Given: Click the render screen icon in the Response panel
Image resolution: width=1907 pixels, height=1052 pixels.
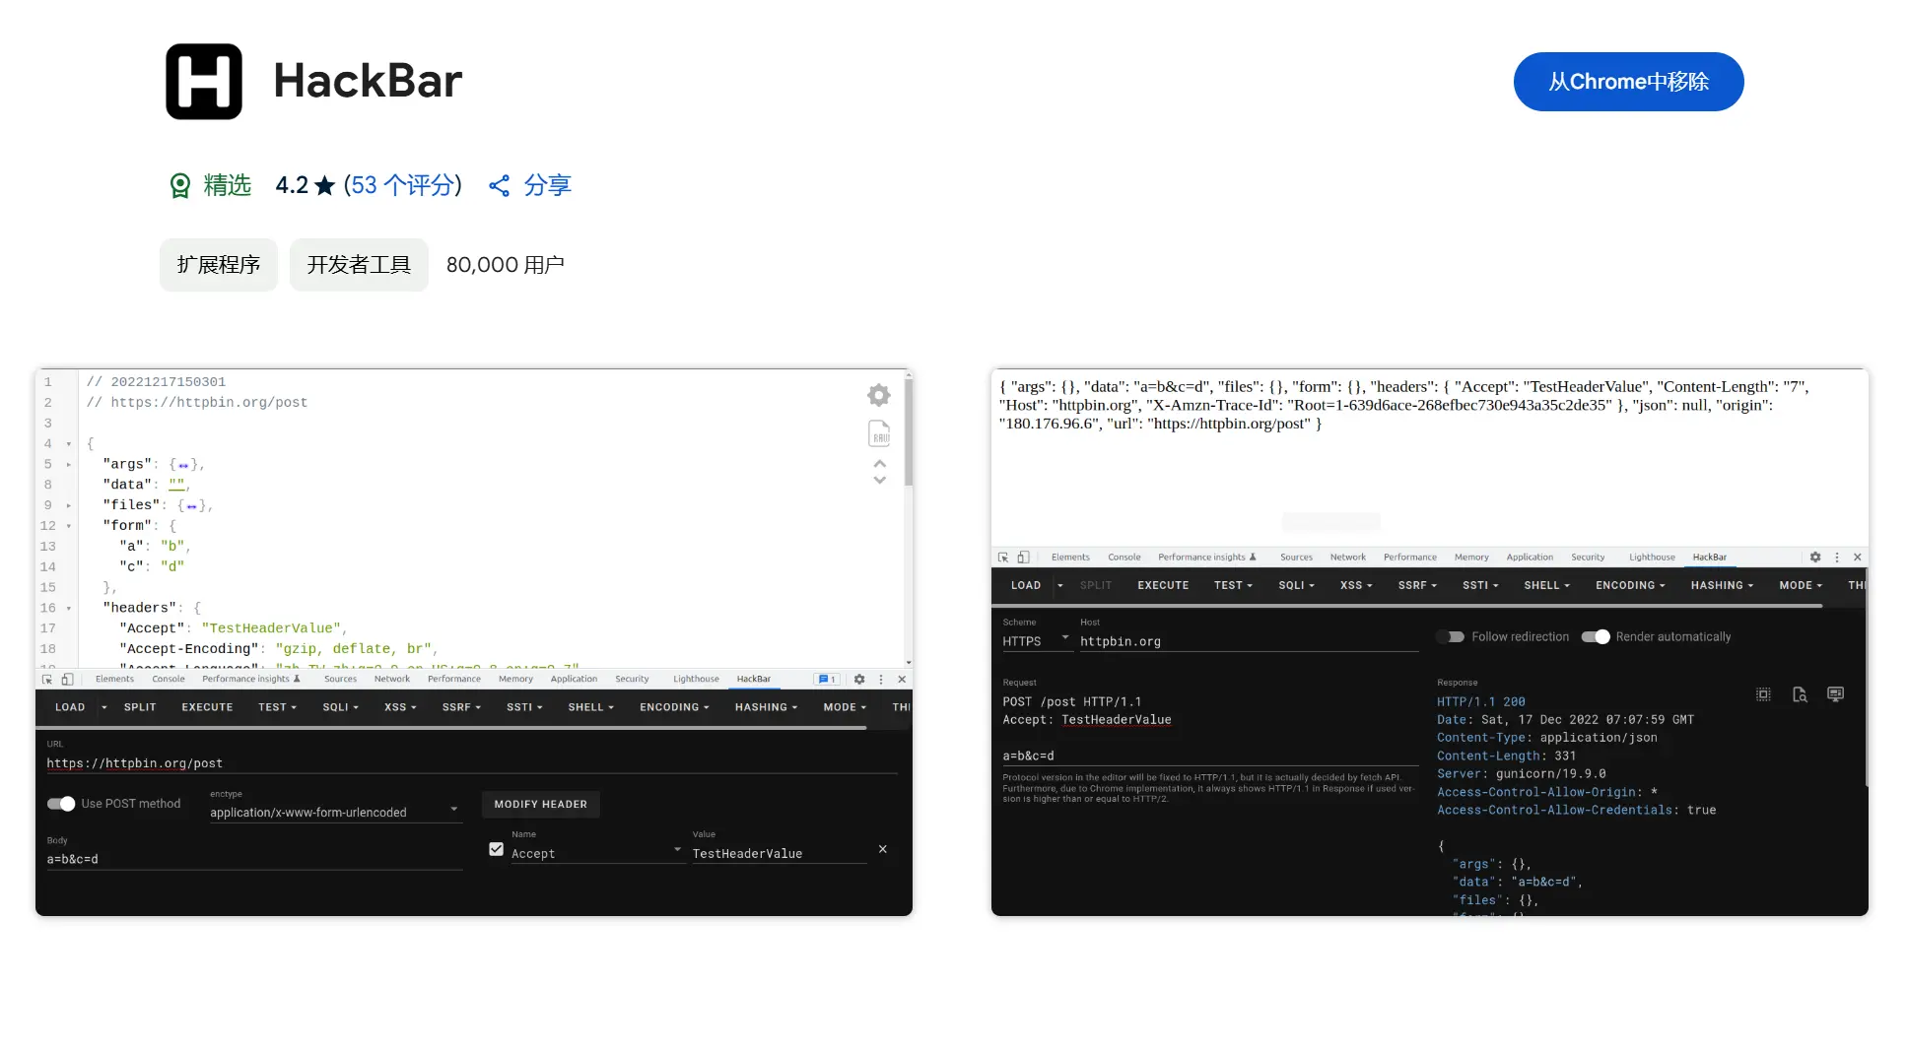Looking at the screenshot, I should 1835,694.
